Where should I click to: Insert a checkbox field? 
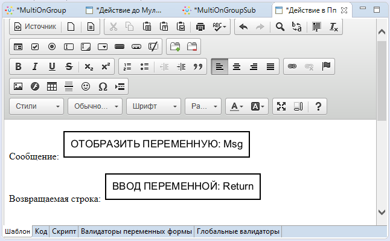point(35,47)
